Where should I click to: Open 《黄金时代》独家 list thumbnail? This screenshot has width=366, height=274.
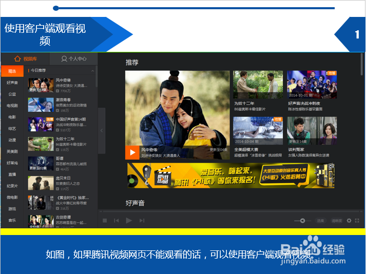[x=41, y=203]
